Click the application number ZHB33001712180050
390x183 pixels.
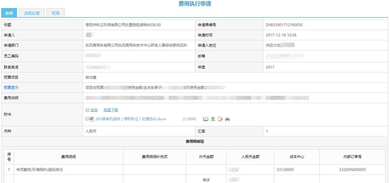(x=284, y=25)
